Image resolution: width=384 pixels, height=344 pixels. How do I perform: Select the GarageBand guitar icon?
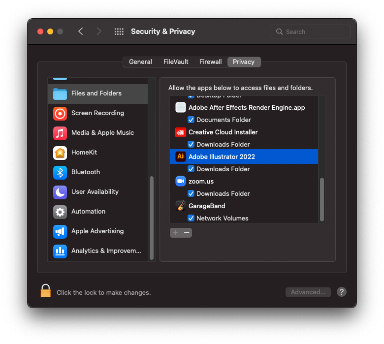[181, 206]
